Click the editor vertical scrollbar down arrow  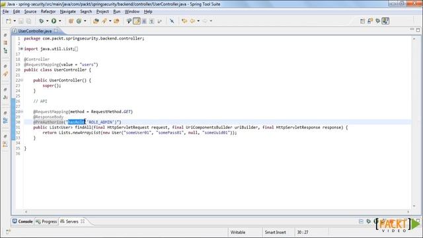coord(414,206)
